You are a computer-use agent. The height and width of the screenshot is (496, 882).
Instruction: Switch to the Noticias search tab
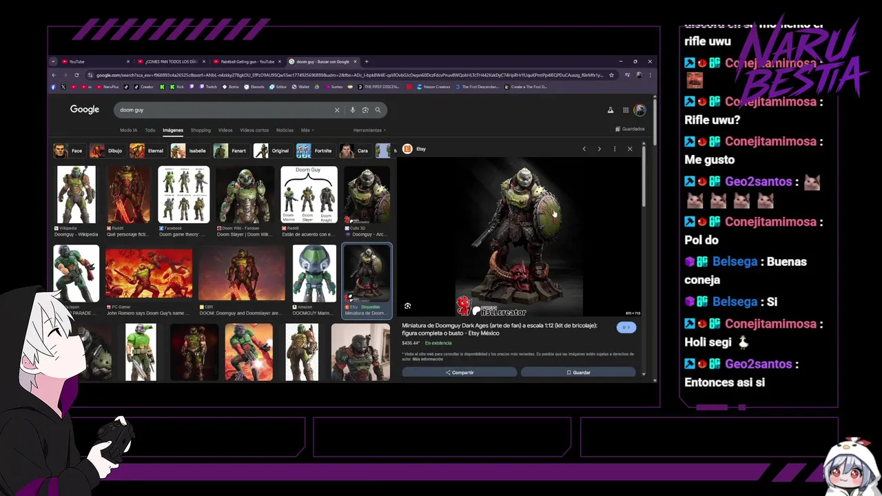[285, 130]
